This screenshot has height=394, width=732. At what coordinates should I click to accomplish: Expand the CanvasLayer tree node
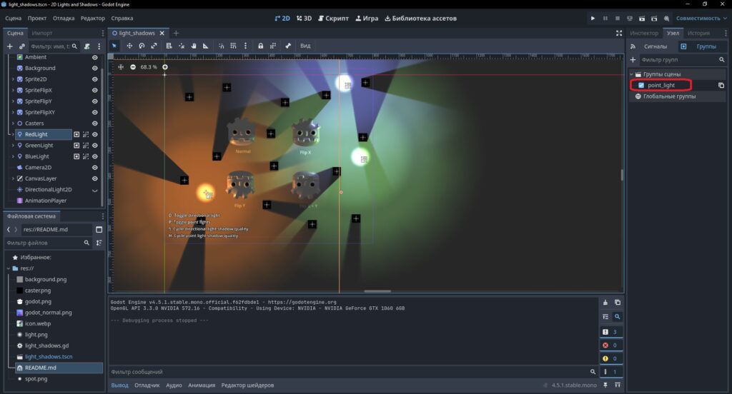point(13,178)
